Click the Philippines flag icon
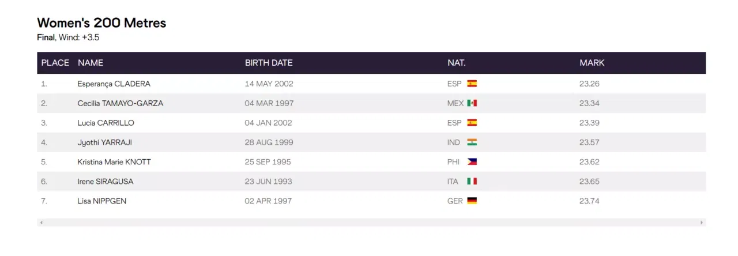This screenshot has width=738, height=256. pos(472,162)
